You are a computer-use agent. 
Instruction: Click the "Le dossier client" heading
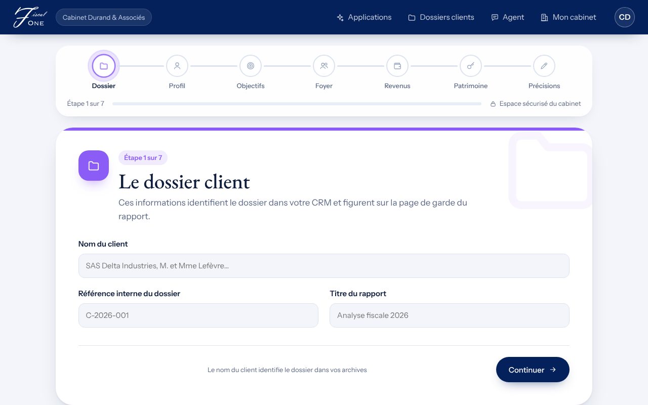point(184,182)
